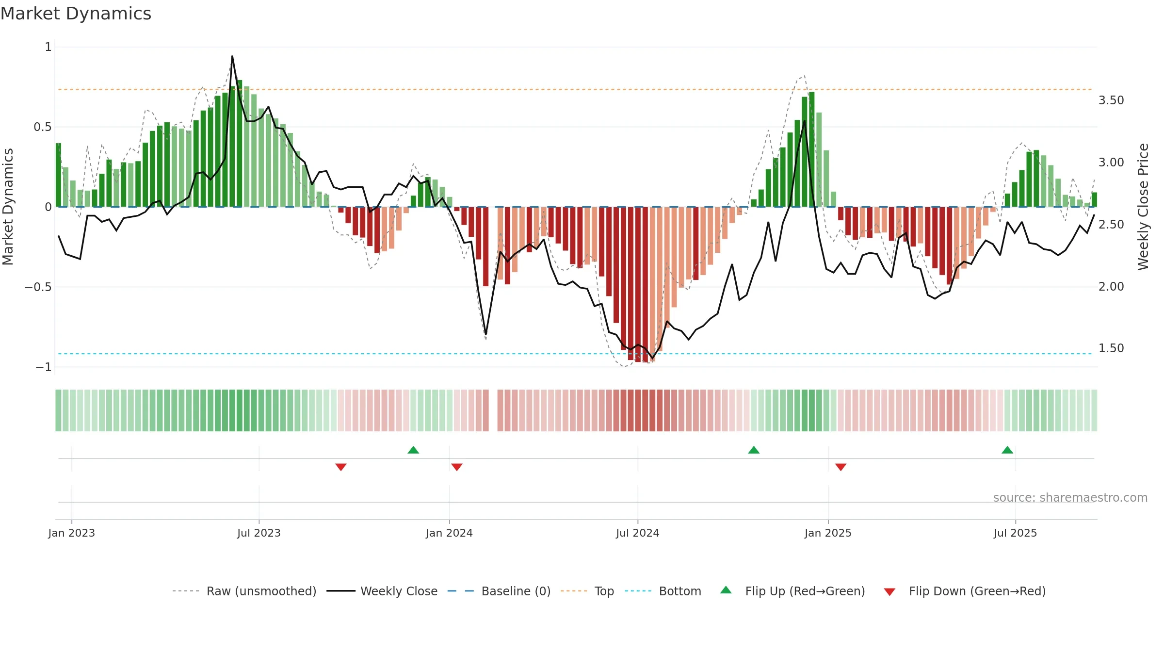Click the Jul 2023 x-axis label

pyautogui.click(x=259, y=533)
